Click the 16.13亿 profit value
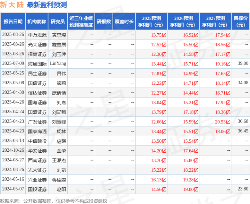 point(158,180)
